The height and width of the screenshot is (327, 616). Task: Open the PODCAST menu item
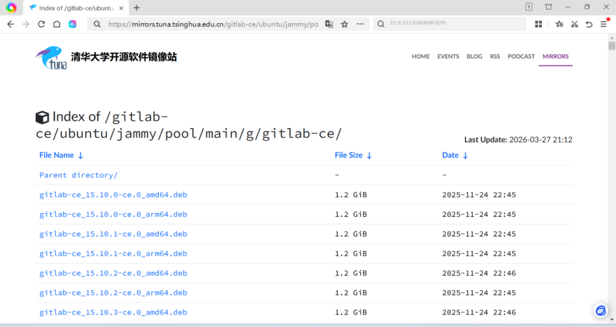click(521, 56)
